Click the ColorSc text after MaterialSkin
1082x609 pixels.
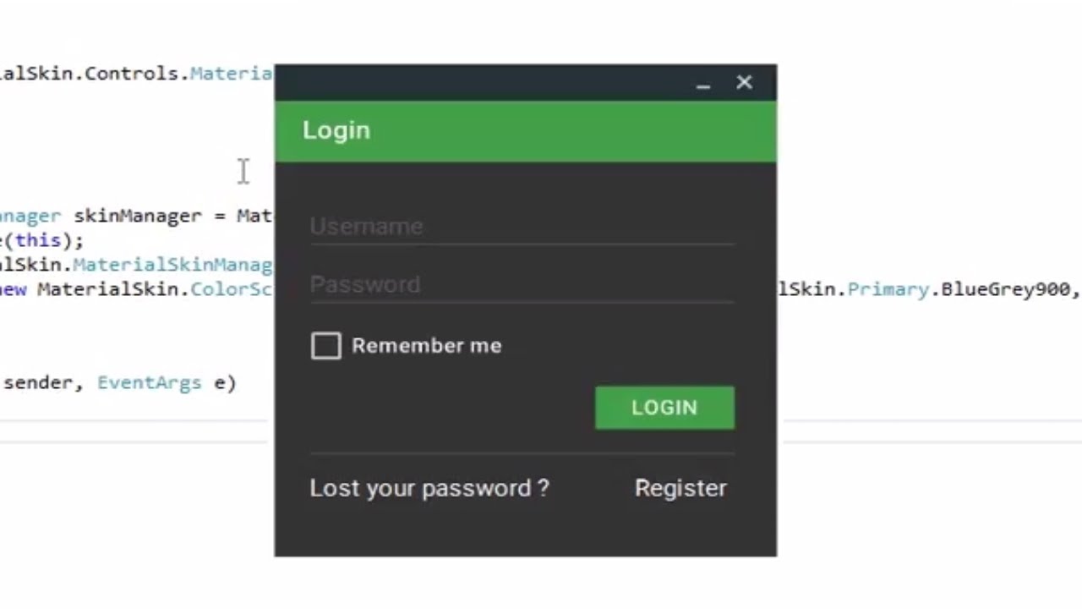(x=231, y=289)
